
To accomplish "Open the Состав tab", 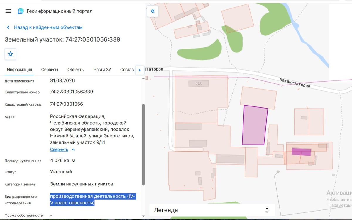I will click(x=127, y=70).
